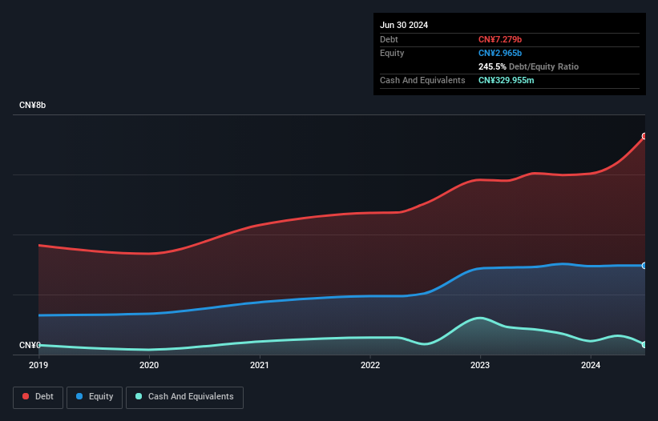This screenshot has height=421, width=658.
Task: Click the 245.5% Debt/Equity Ratio text
Action: (528, 66)
